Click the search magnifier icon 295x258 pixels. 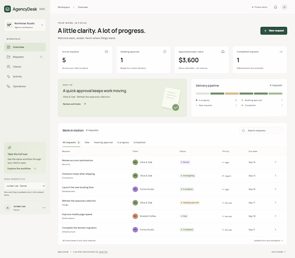[x=243, y=130]
